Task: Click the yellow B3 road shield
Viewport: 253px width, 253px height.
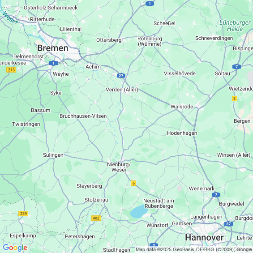Action: [235, 99]
